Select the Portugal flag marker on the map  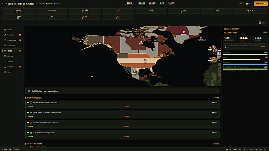[211, 59]
